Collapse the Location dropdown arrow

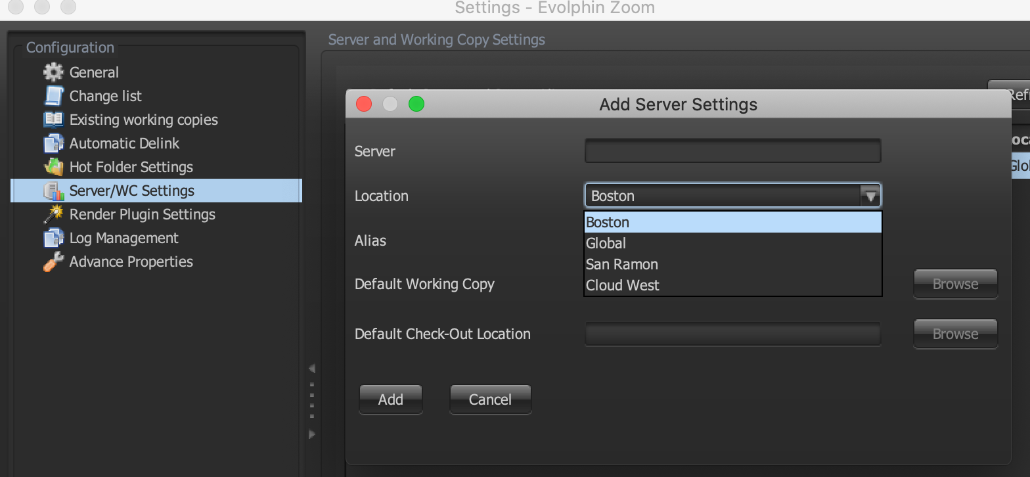870,196
